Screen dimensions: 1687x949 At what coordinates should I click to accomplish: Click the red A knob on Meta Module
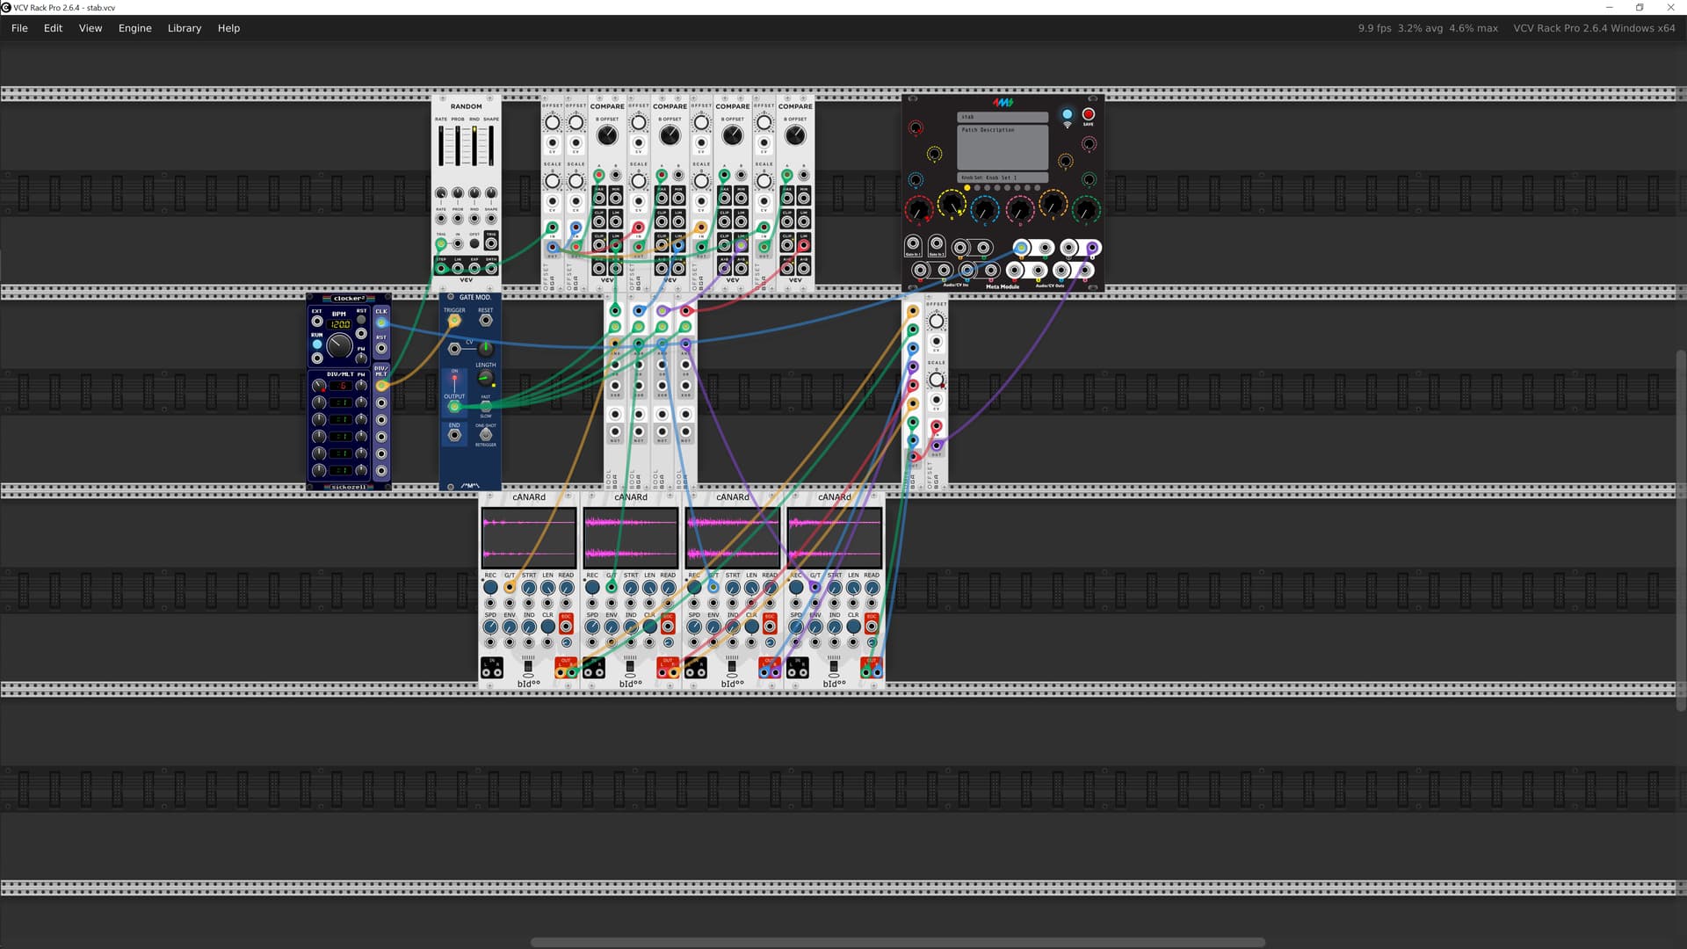pos(919,210)
